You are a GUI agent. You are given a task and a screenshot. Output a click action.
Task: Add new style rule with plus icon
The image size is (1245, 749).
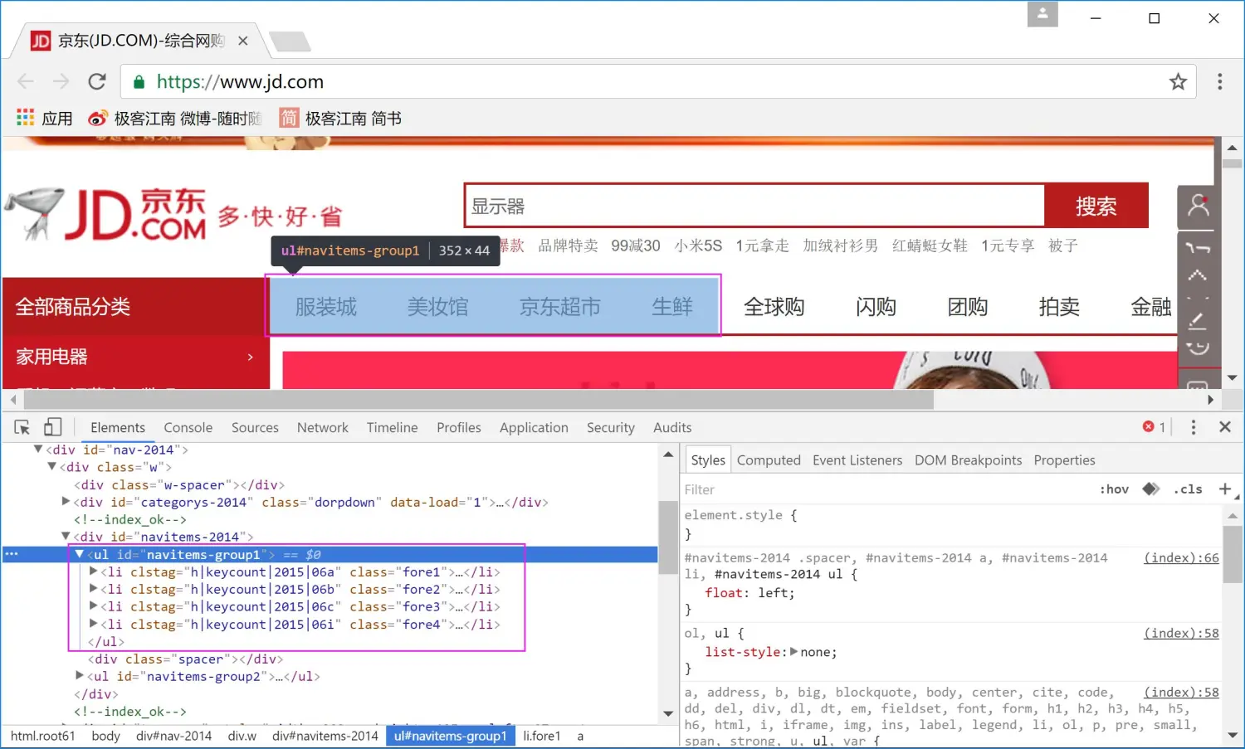(x=1225, y=489)
